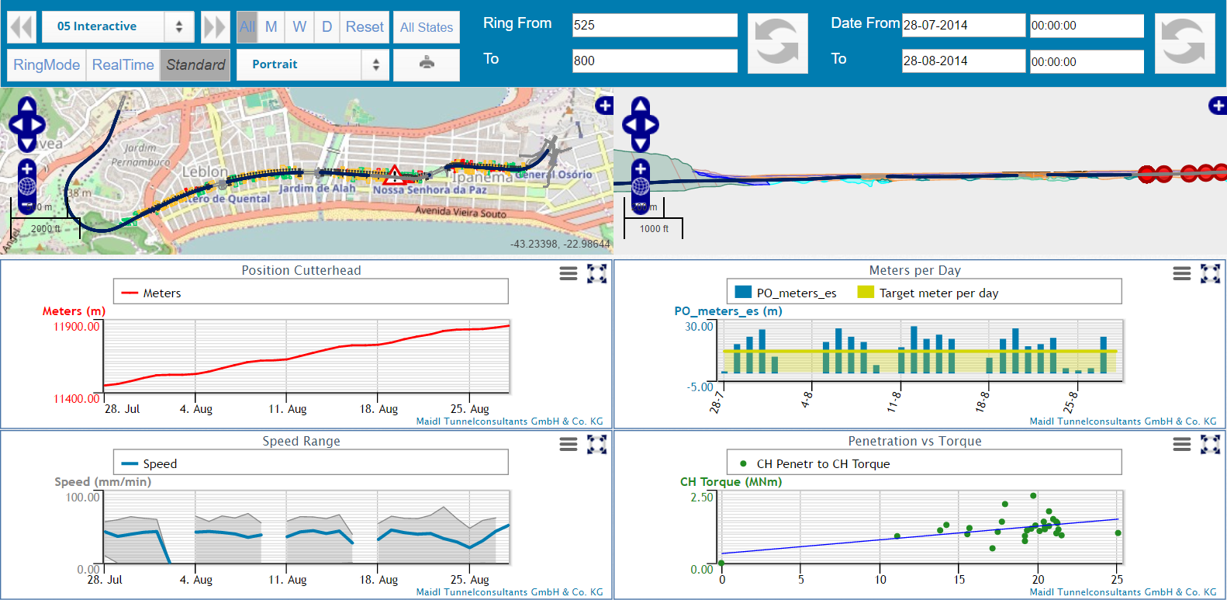
Task: Click the fast-forward double-arrow next button
Action: [215, 27]
